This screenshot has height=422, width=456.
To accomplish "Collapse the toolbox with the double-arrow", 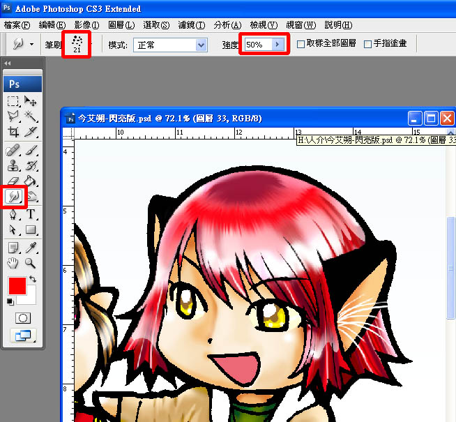I will (x=8, y=63).
